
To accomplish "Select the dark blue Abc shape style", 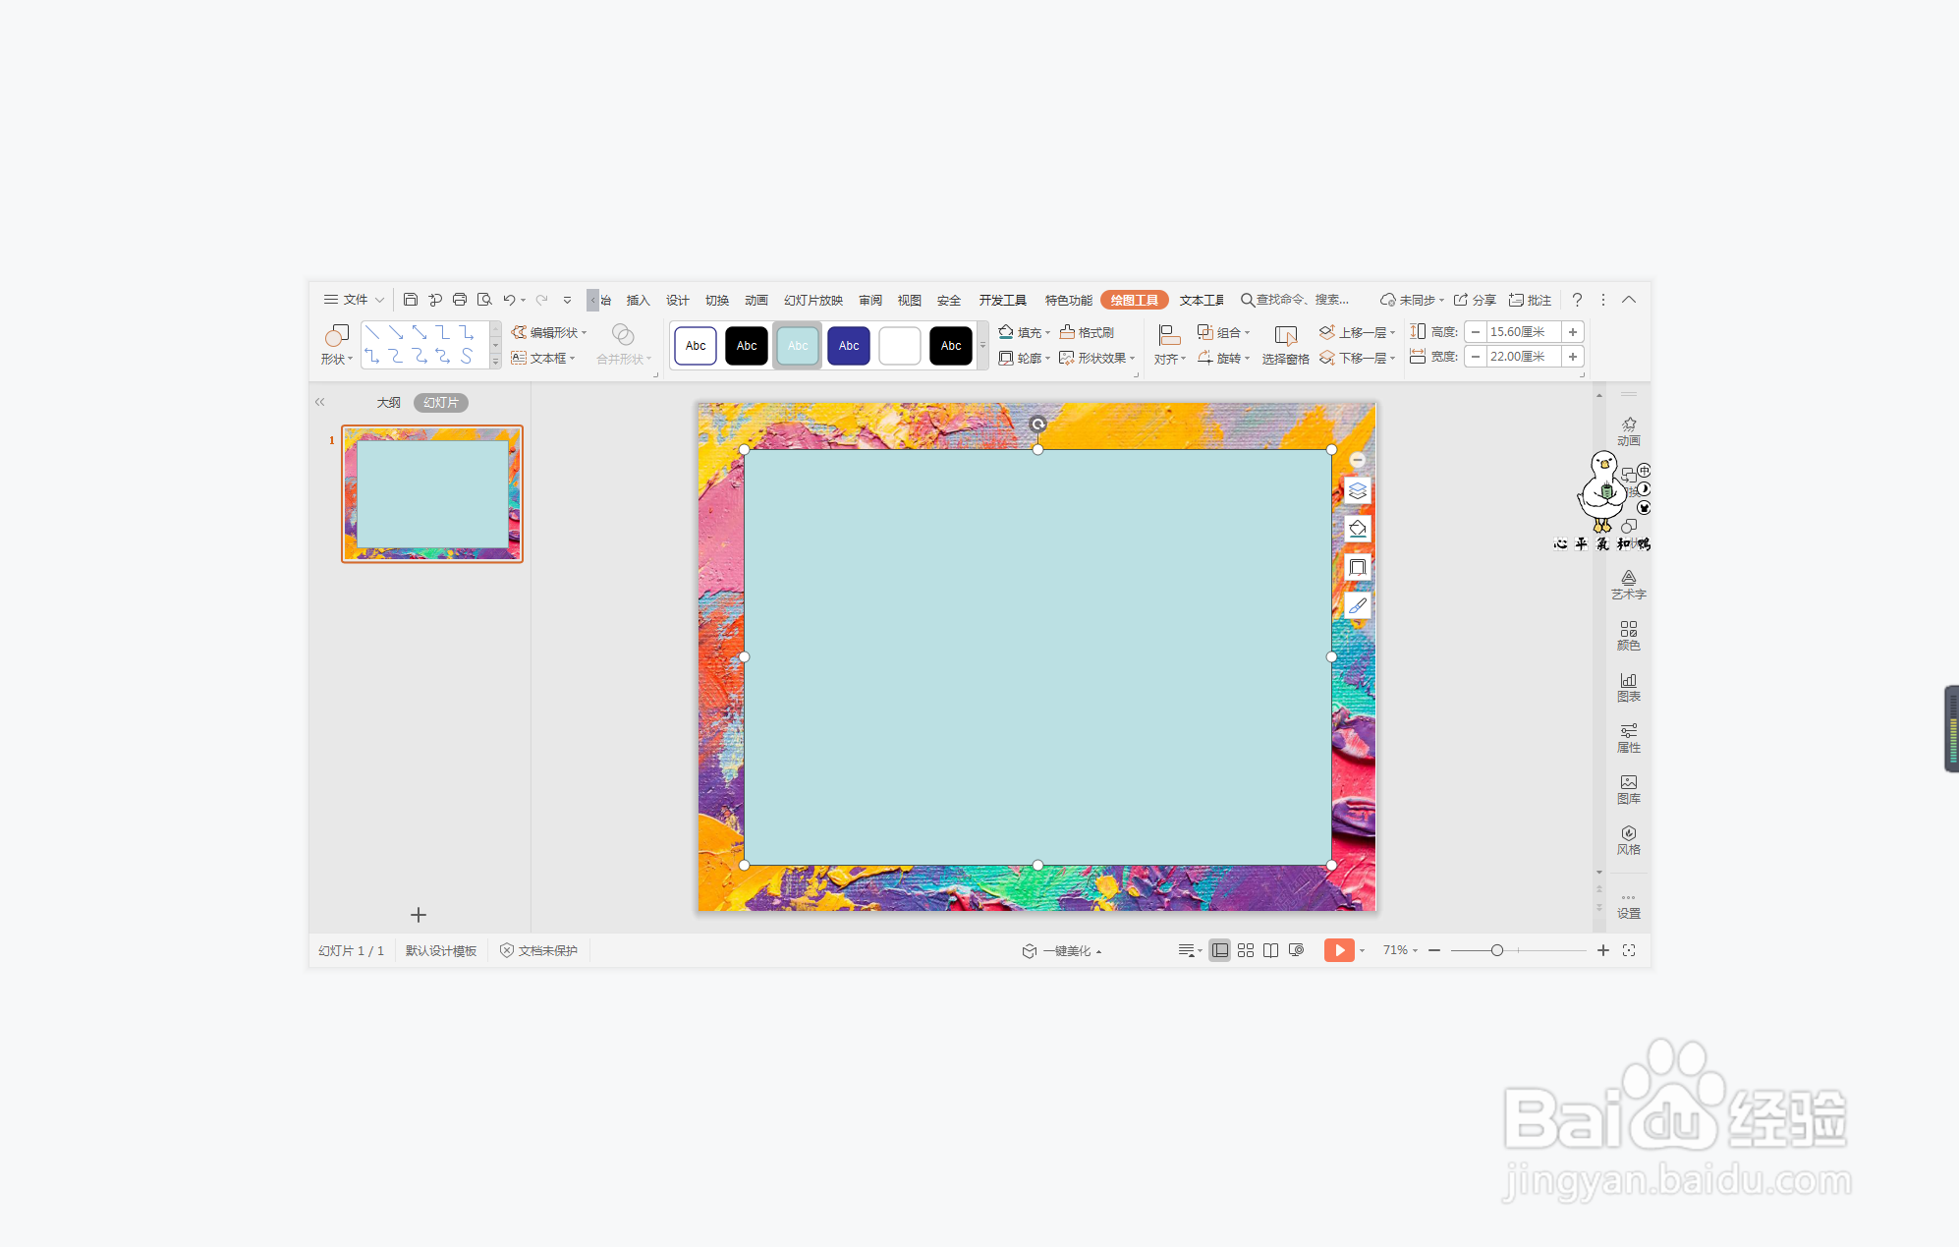I will (x=848, y=346).
